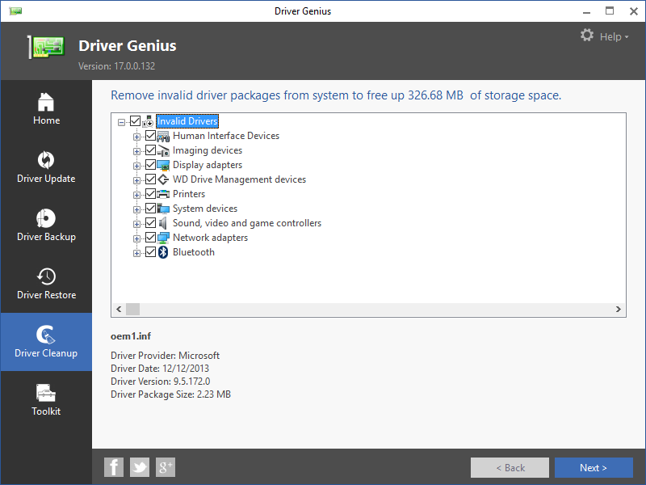Click the title bar application icon

15,11
